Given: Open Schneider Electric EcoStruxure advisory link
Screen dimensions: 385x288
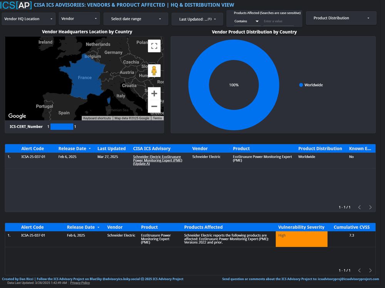Looking at the screenshot, I should coord(157,160).
